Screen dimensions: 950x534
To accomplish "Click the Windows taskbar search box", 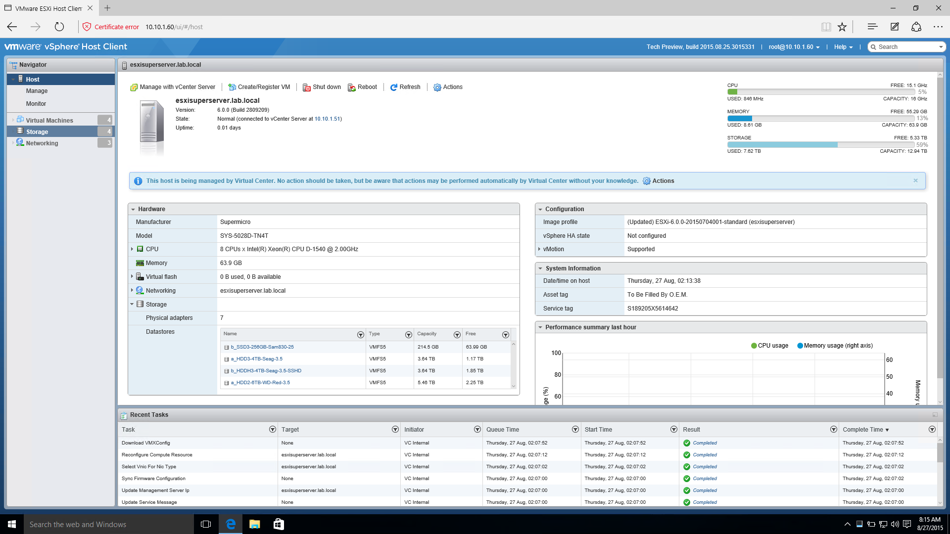I will click(x=109, y=524).
